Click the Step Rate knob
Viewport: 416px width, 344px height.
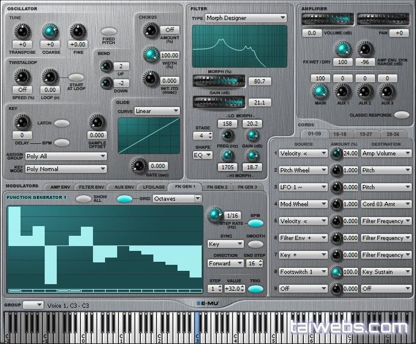pos(214,213)
